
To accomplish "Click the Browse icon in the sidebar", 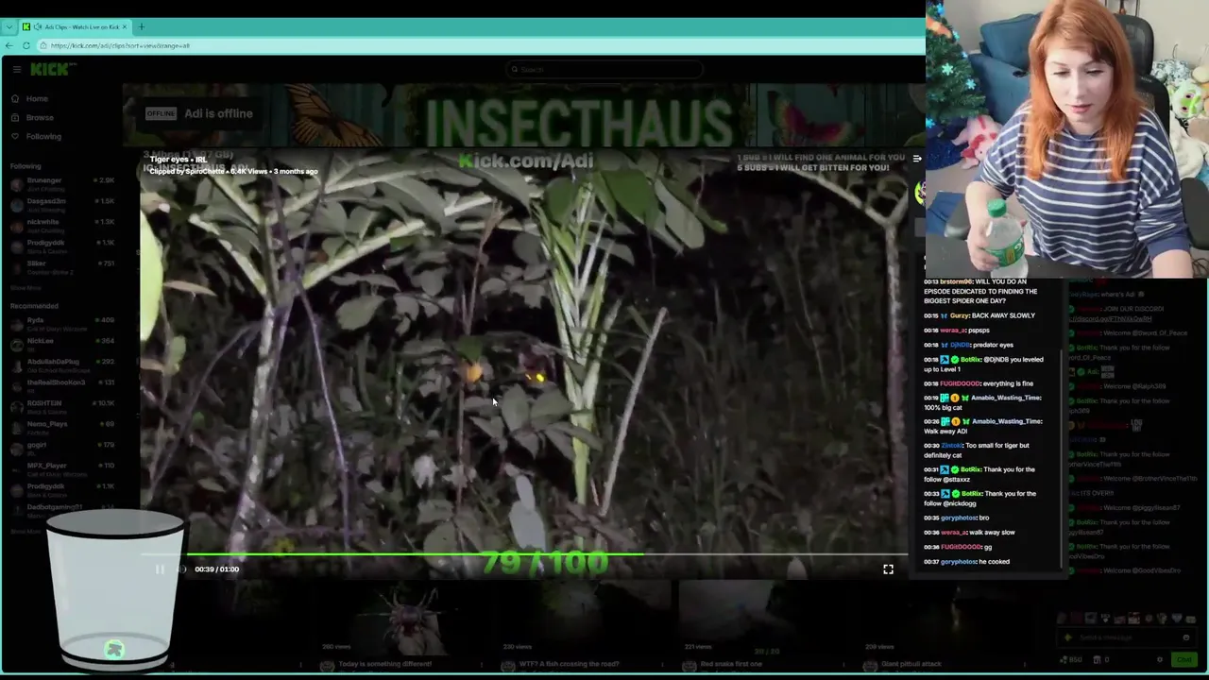I will (x=15, y=117).
